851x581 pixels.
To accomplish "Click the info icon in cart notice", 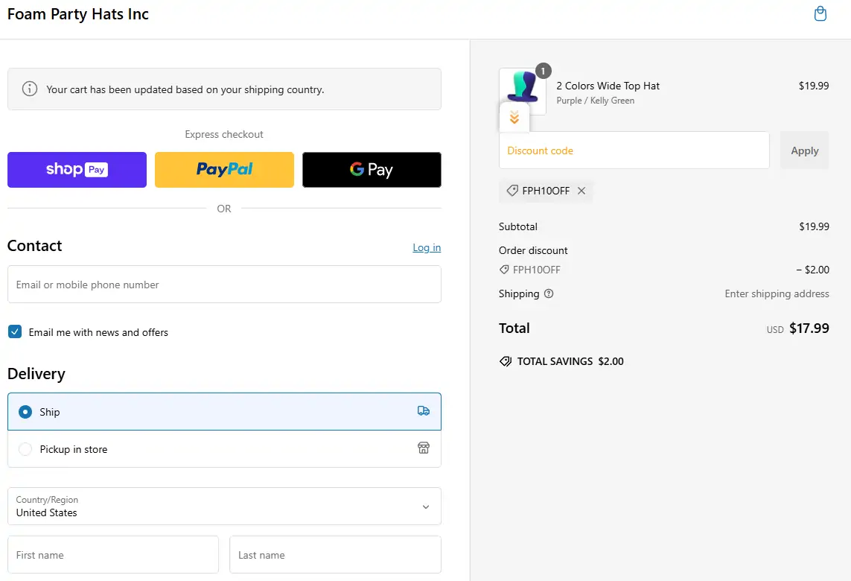I will 30,89.
